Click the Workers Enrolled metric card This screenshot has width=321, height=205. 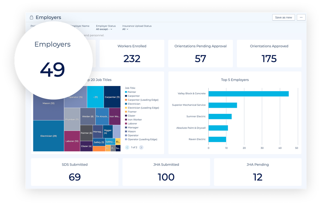pos(132,53)
